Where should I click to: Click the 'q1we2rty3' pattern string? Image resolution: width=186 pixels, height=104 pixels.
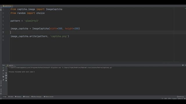tap(32, 21)
